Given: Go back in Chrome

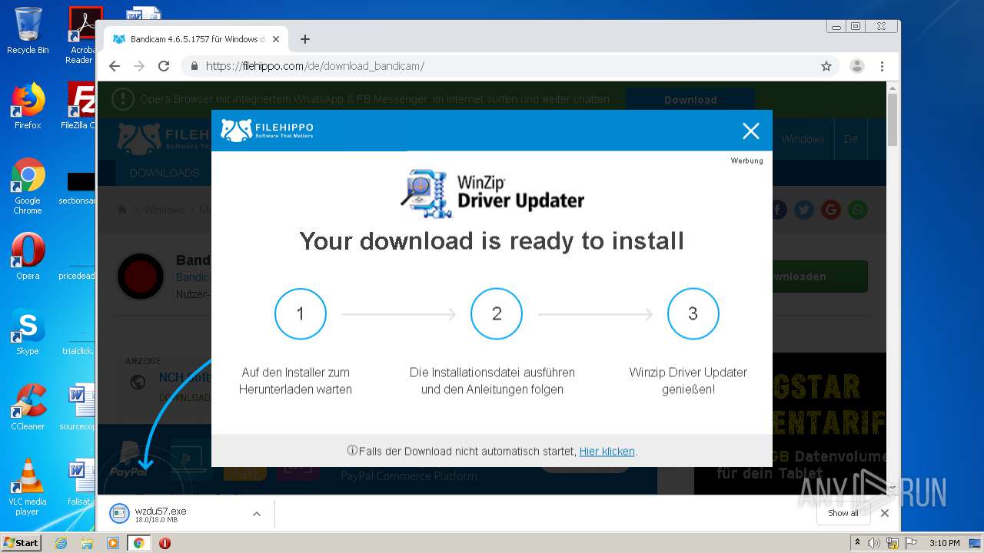Looking at the screenshot, I should (115, 66).
